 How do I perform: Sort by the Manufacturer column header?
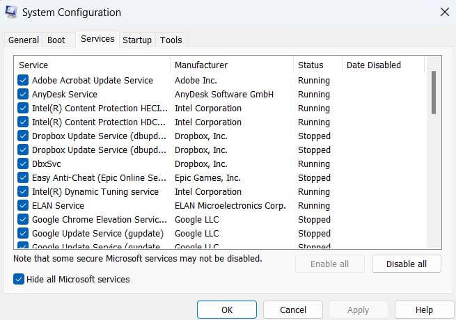pos(232,65)
